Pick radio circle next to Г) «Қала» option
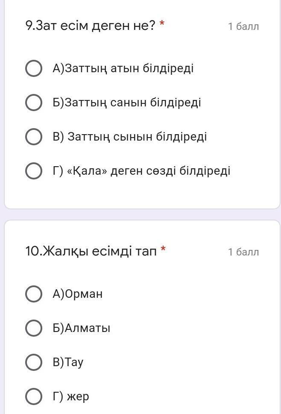 coord(34,171)
